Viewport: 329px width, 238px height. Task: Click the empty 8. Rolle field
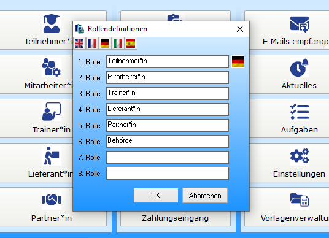[x=168, y=173]
